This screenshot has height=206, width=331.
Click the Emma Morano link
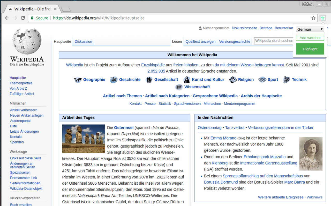(x=223, y=138)
